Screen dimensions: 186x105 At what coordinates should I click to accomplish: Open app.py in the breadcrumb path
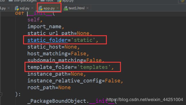pyautogui.click(x=68, y=1)
